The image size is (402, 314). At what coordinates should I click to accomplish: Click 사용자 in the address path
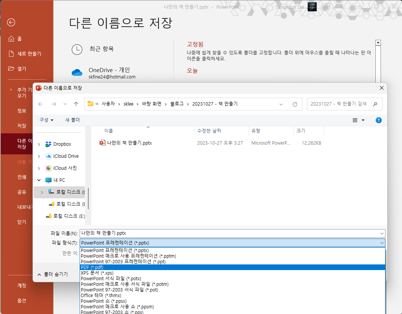click(108, 104)
